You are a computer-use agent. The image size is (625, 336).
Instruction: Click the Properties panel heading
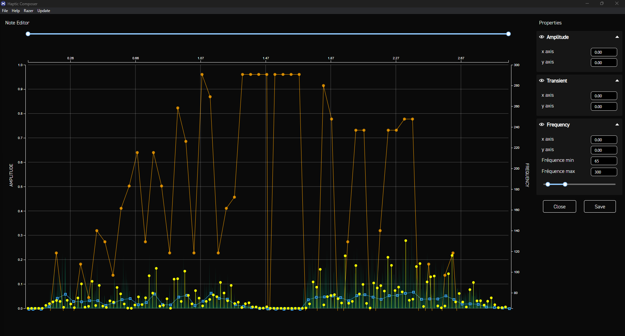pos(550,23)
